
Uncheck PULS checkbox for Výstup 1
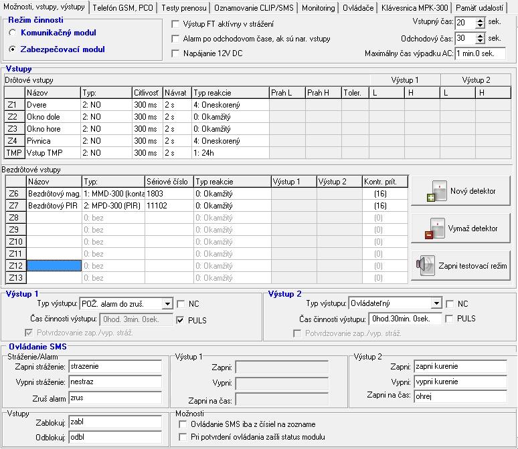(180, 320)
